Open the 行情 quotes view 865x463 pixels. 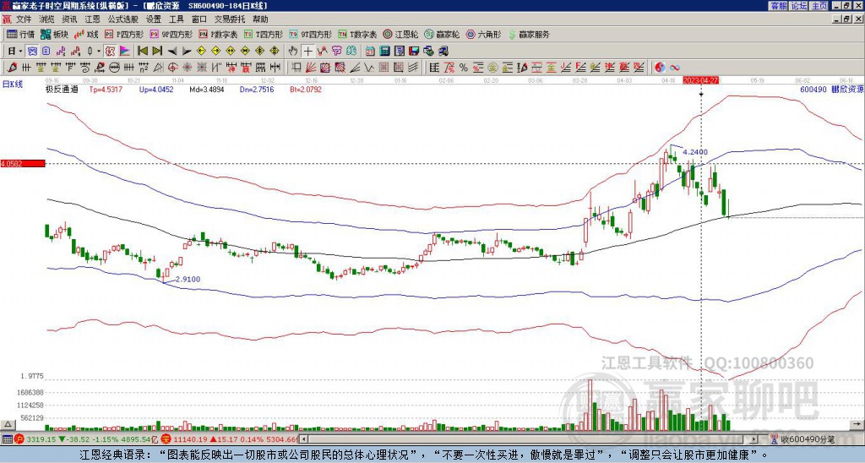click(x=20, y=34)
